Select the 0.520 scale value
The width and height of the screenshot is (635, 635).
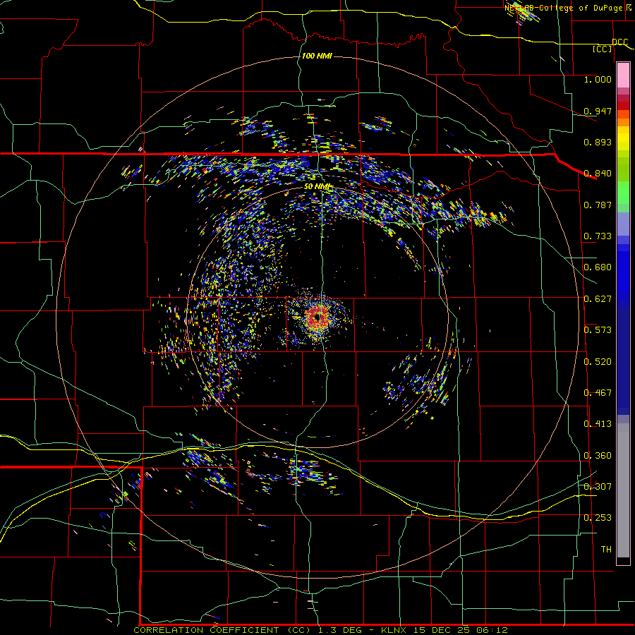tap(598, 362)
